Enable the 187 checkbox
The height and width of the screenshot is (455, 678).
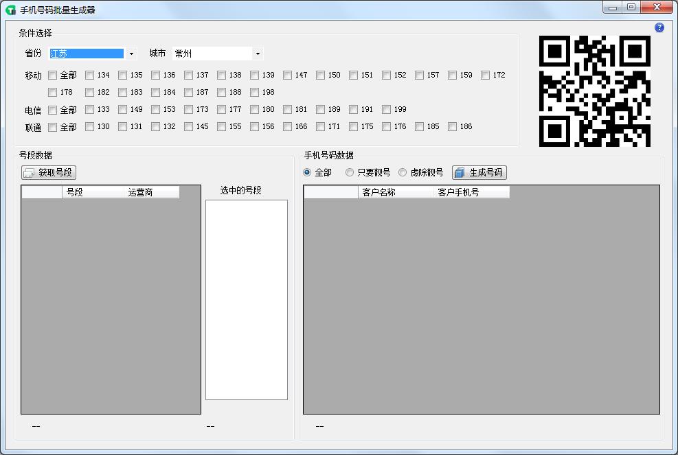pyautogui.click(x=188, y=93)
